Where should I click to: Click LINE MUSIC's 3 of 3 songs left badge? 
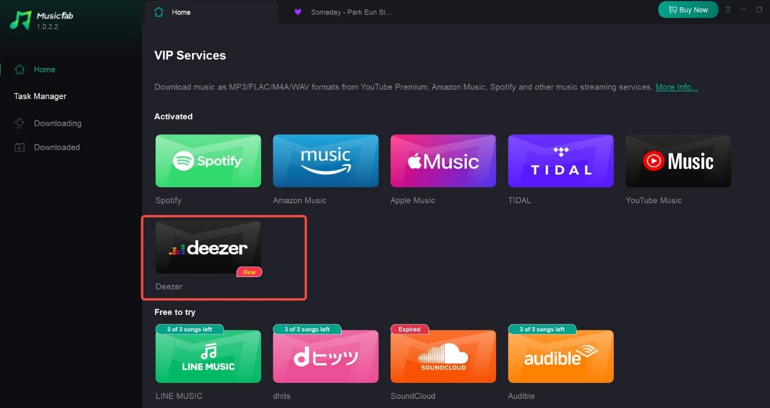click(x=190, y=329)
